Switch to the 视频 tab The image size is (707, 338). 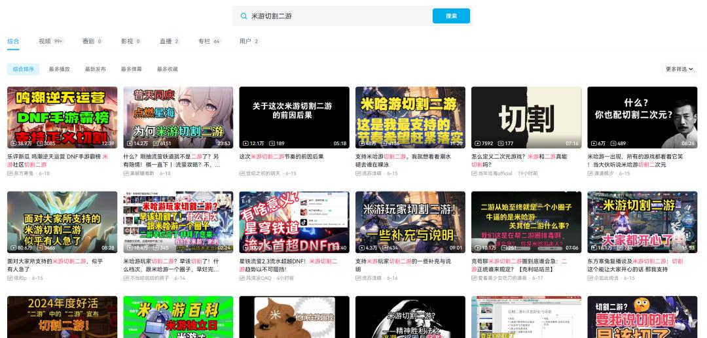coord(50,41)
